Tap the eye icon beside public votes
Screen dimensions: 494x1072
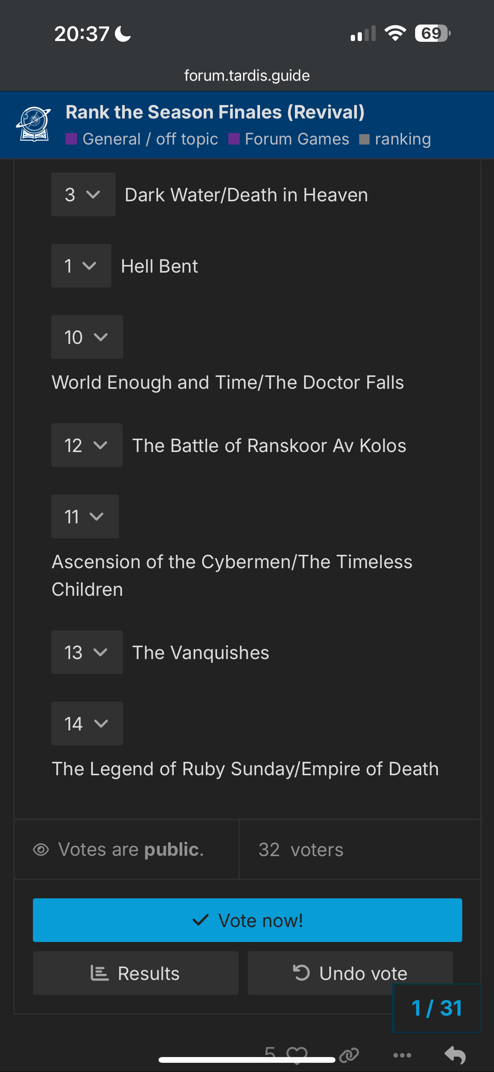pyautogui.click(x=41, y=849)
